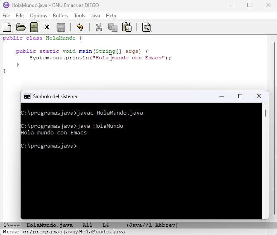Click the 'args' parameter in the code
Image resolution: width=277 pixels, height=235 pixels.
[132, 52]
